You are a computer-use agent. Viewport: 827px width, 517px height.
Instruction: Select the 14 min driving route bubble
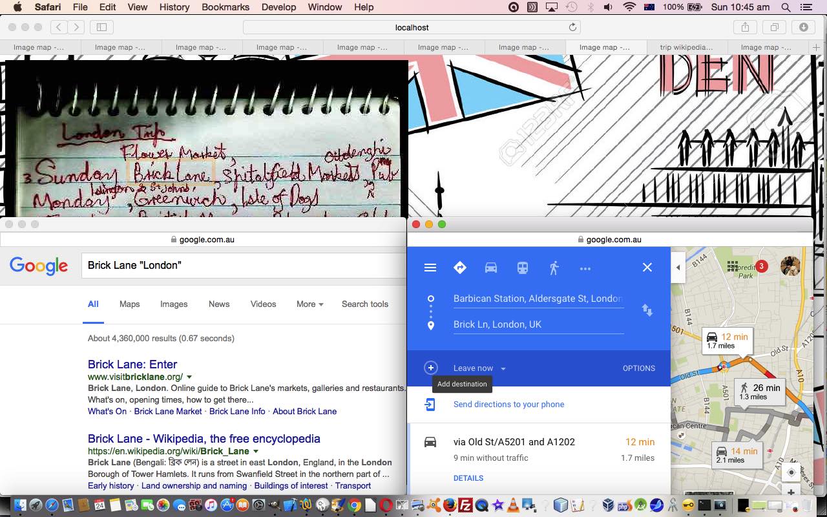[737, 455]
